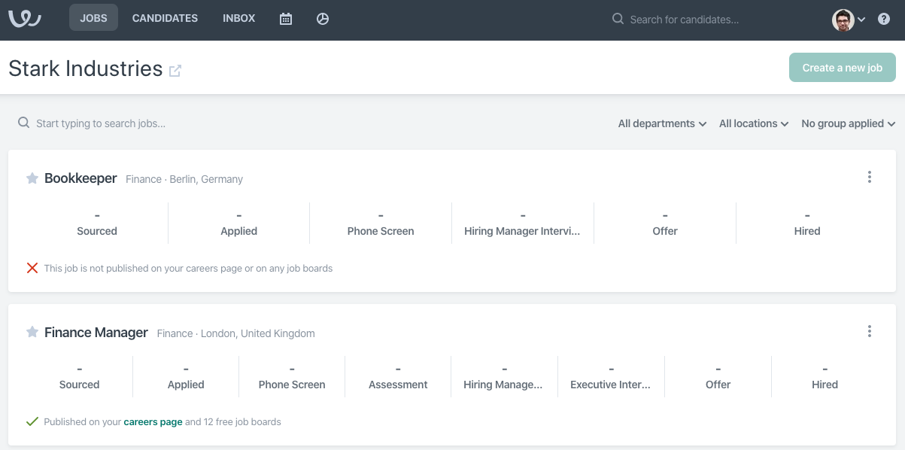
Task: Go to the Candidates tab
Action: [165, 18]
